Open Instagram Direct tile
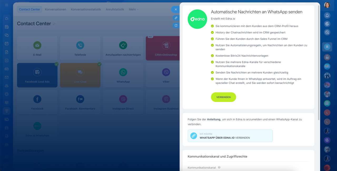Viewport: 337px width, 171px height. (x=123, y=102)
